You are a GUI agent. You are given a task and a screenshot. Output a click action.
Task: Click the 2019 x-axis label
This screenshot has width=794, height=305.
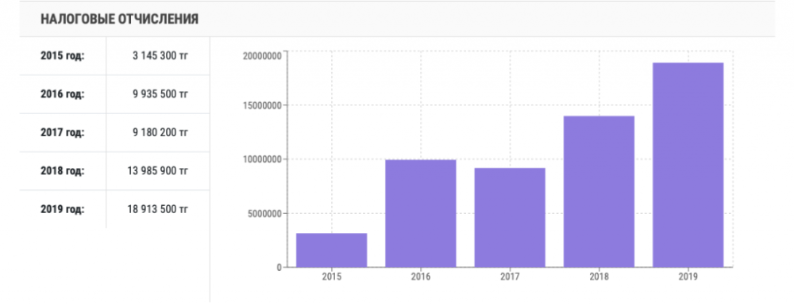point(688,276)
